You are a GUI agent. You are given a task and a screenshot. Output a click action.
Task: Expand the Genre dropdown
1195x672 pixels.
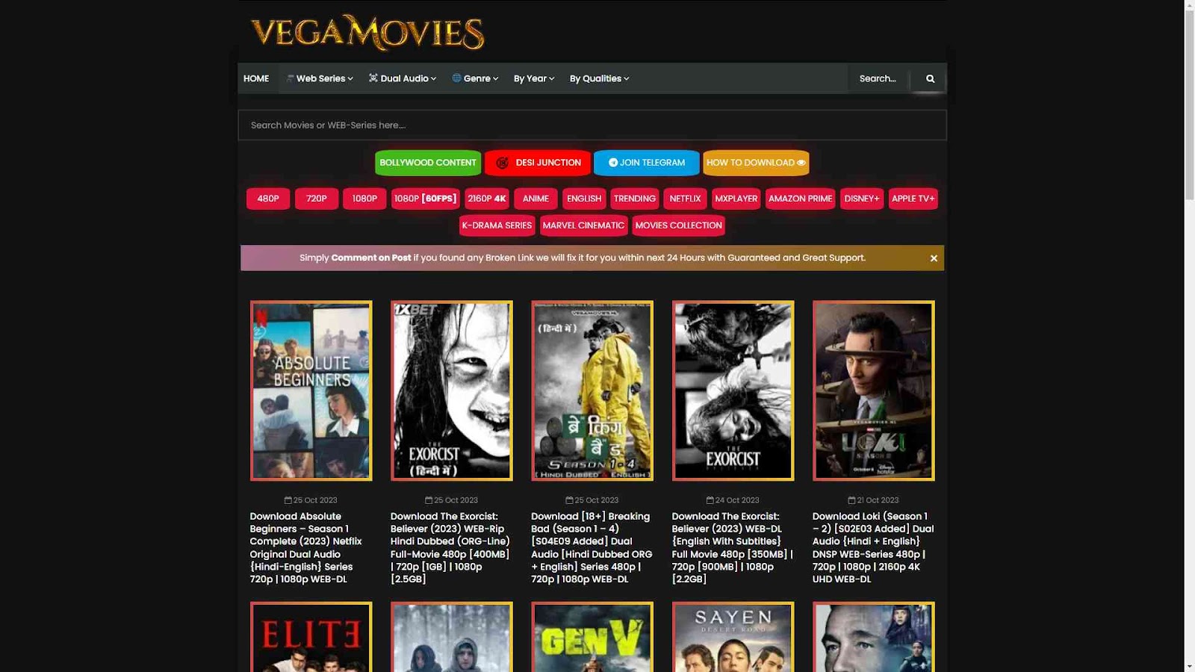point(475,78)
